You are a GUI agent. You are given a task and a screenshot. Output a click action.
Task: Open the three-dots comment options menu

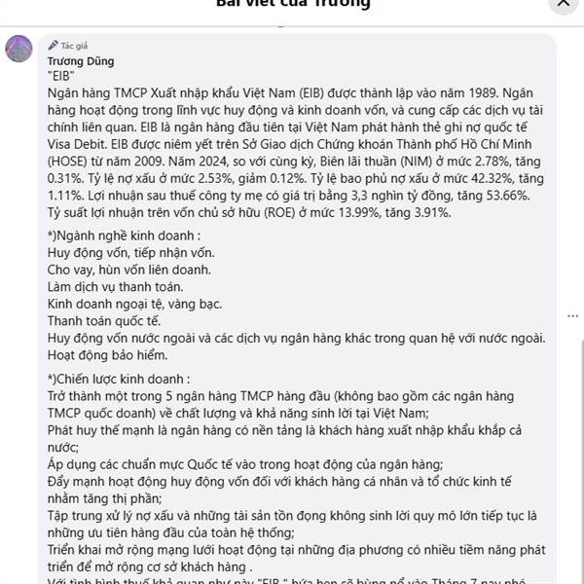tap(572, 316)
